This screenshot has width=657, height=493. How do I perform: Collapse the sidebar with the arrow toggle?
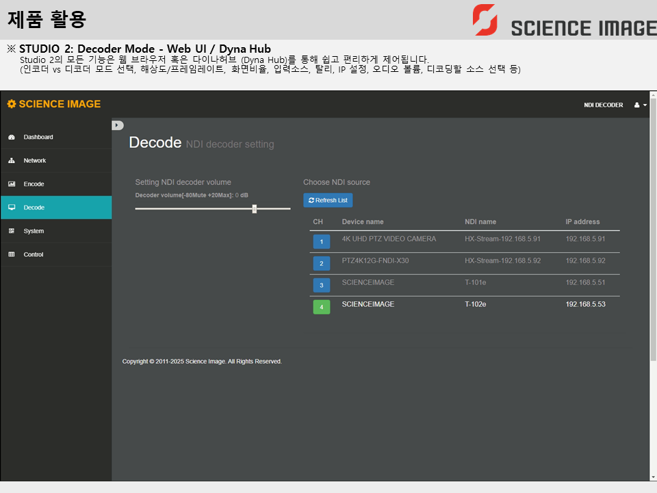click(117, 125)
